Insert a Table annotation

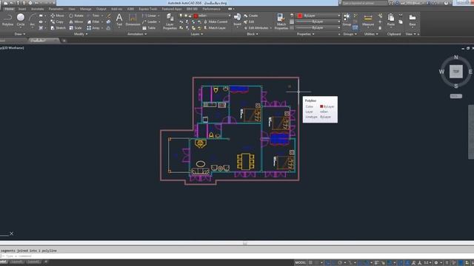tap(149, 28)
